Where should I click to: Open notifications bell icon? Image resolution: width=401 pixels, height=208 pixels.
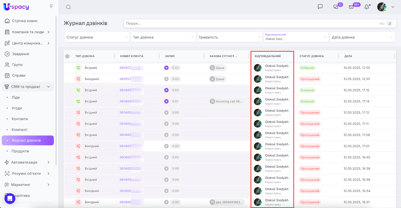(x=367, y=7)
